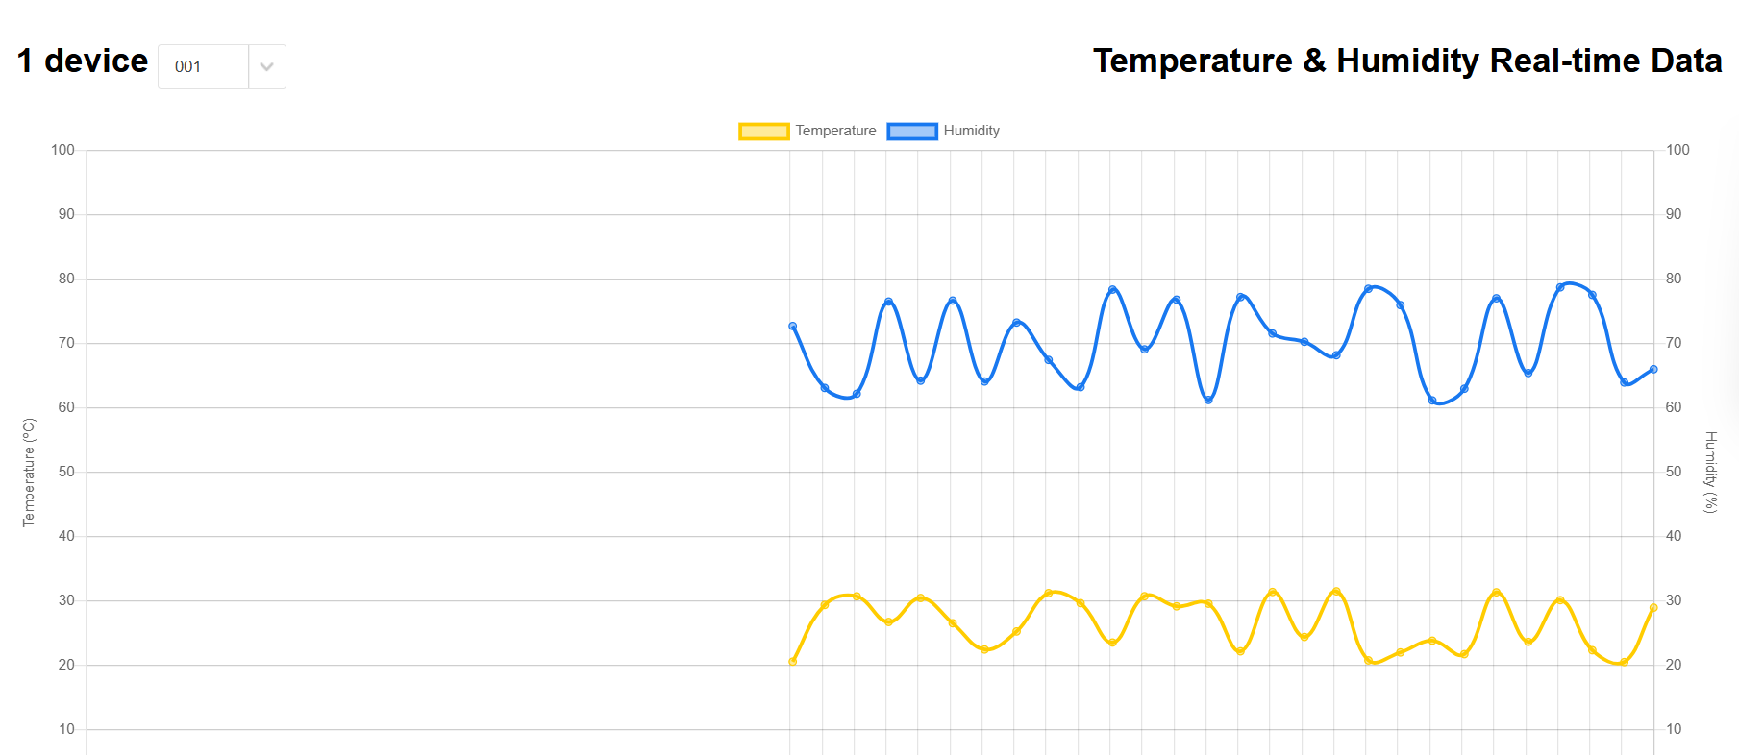This screenshot has width=1739, height=755.
Task: Select the first yellow temperature data point
Action: (x=793, y=662)
